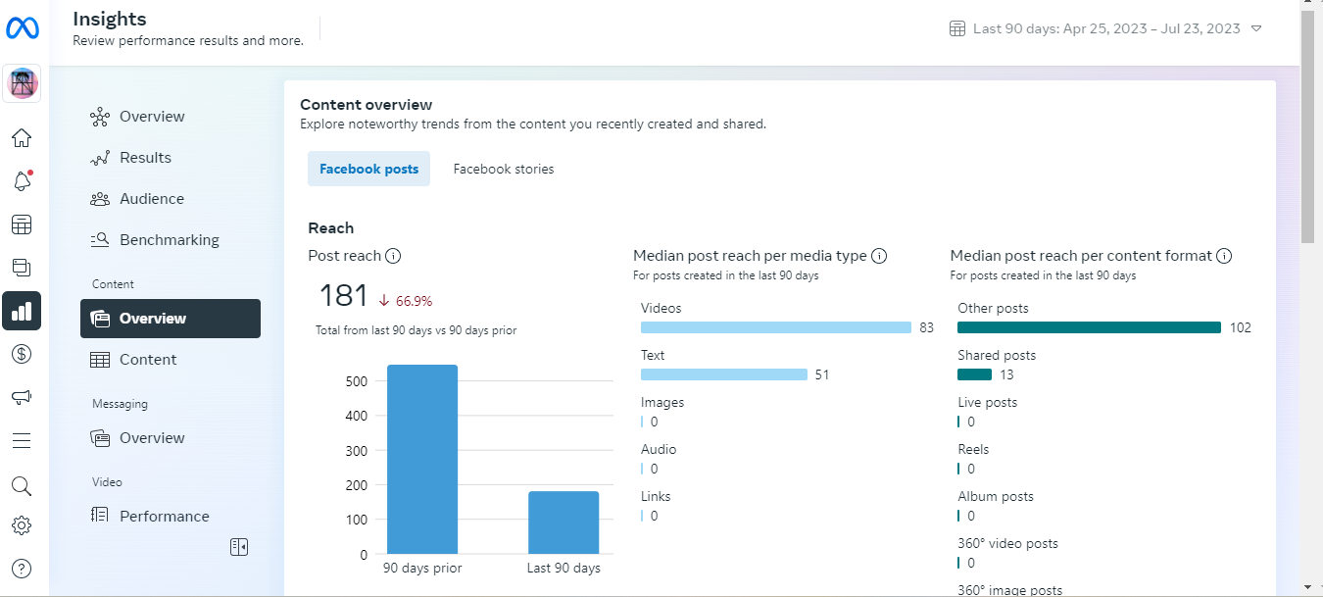
Task: Open the Ads megaphone icon
Action: point(22,397)
